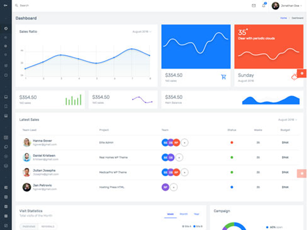This screenshot has width=307, height=230.
Task: Click the $354.50 card with purple line
Action: [123, 100]
